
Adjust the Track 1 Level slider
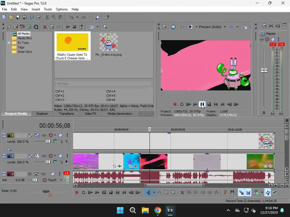click(48, 141)
